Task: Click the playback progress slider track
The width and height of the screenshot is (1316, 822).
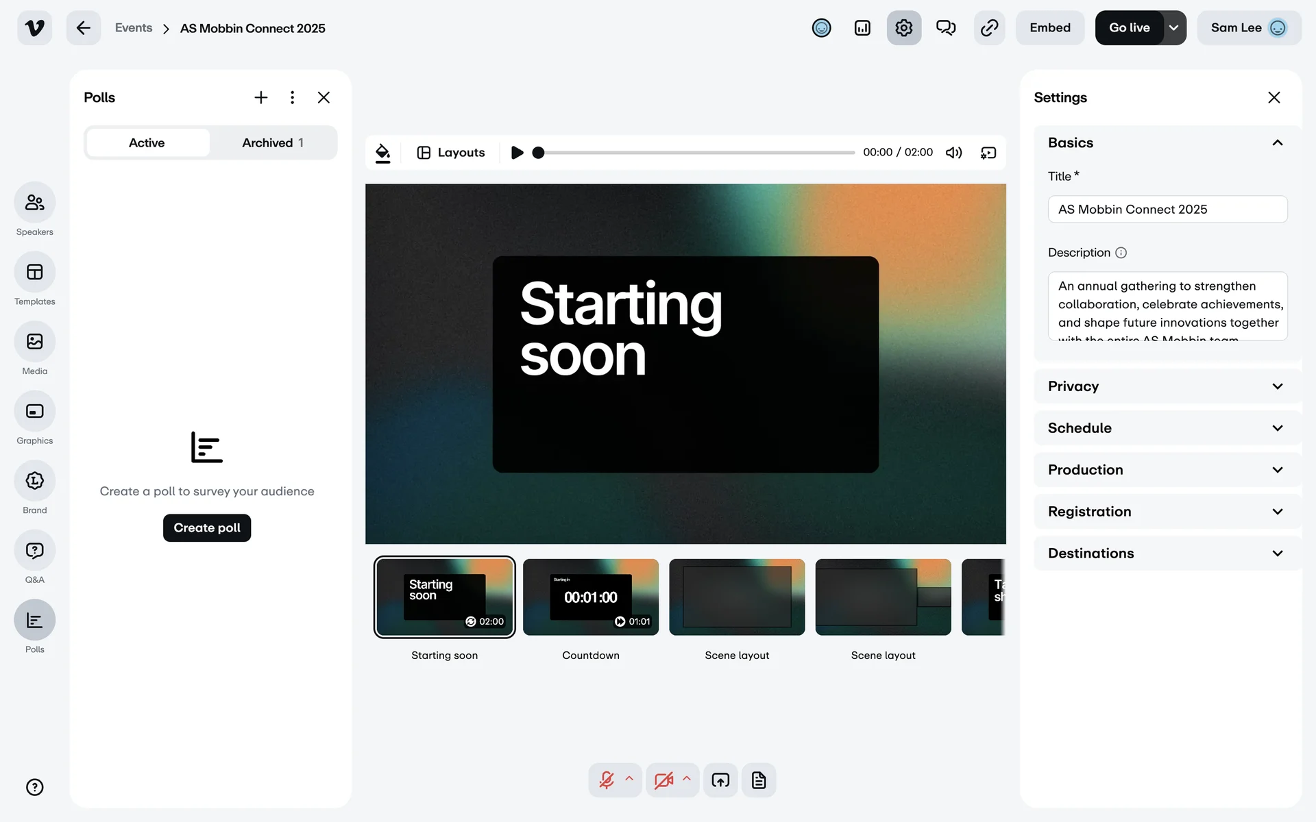Action: coord(696,153)
